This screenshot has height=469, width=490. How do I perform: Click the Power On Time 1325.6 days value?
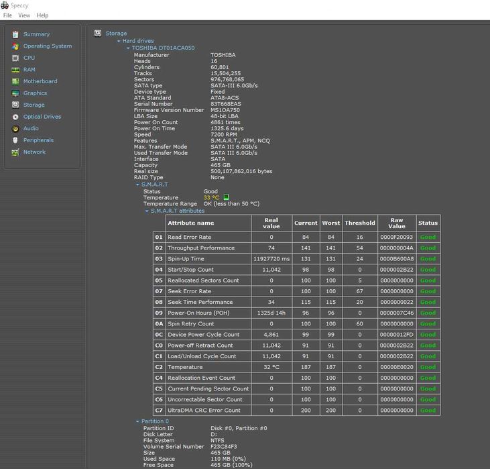click(x=227, y=129)
